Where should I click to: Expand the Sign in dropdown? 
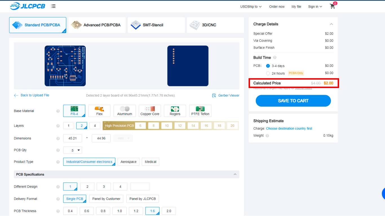click(315, 6)
